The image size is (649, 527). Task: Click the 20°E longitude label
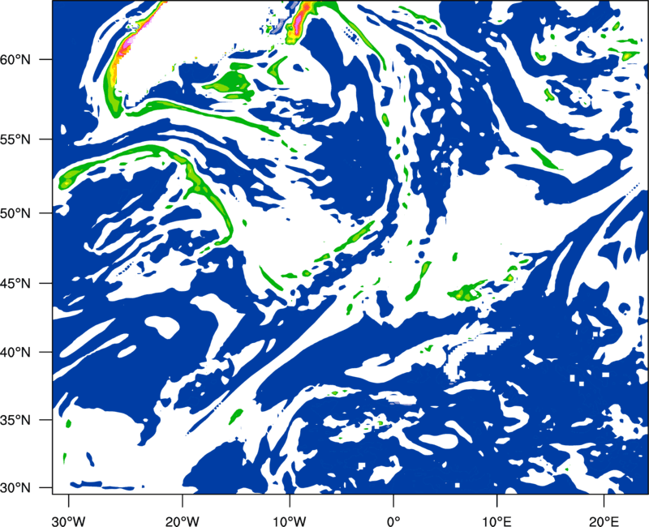604,521
